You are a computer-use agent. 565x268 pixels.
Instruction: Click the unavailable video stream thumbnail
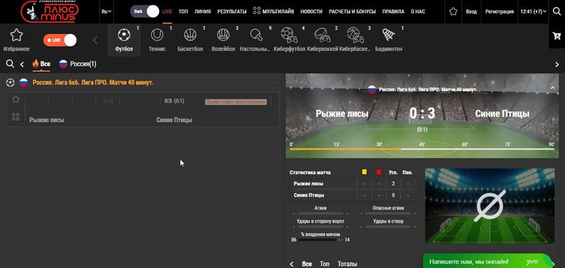(x=489, y=206)
